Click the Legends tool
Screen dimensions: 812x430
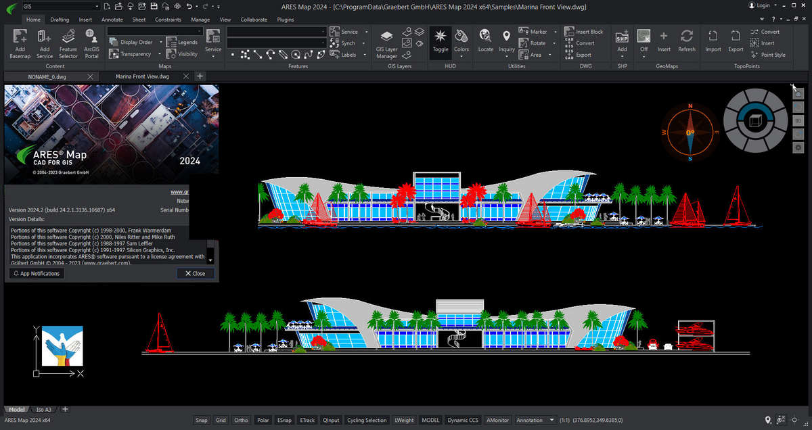183,43
